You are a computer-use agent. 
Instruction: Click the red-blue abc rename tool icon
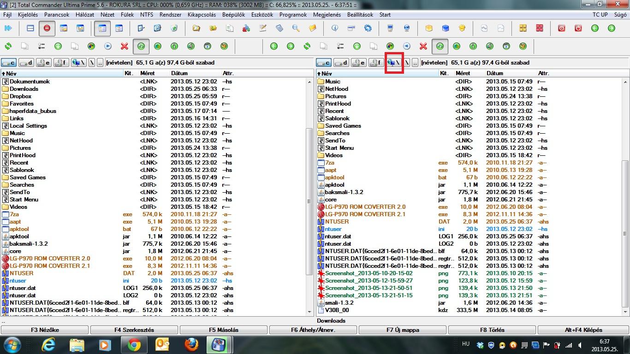tap(246, 29)
